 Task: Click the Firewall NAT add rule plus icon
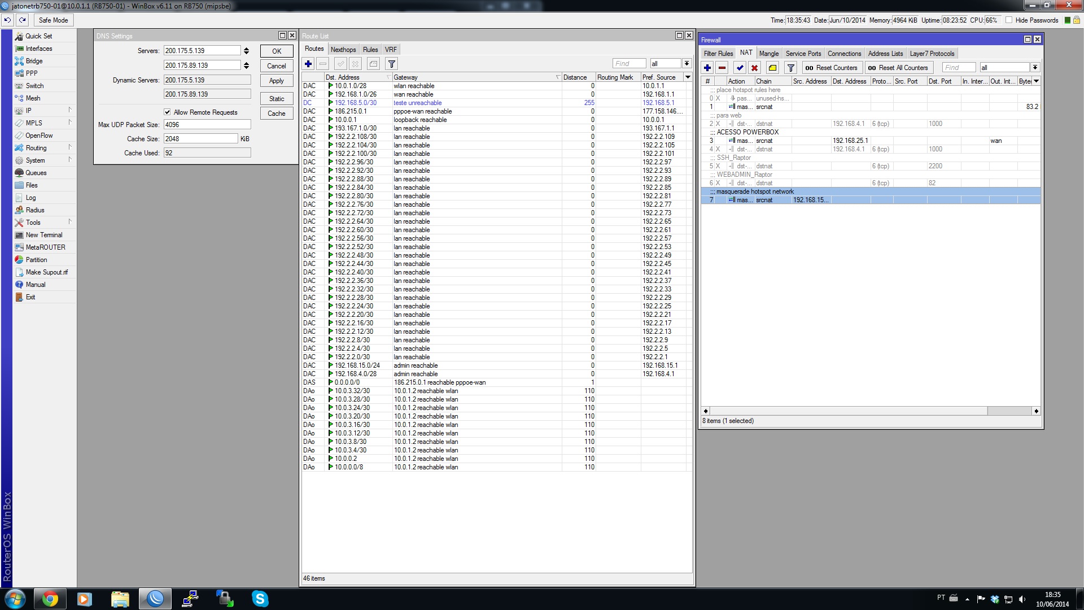click(x=707, y=68)
